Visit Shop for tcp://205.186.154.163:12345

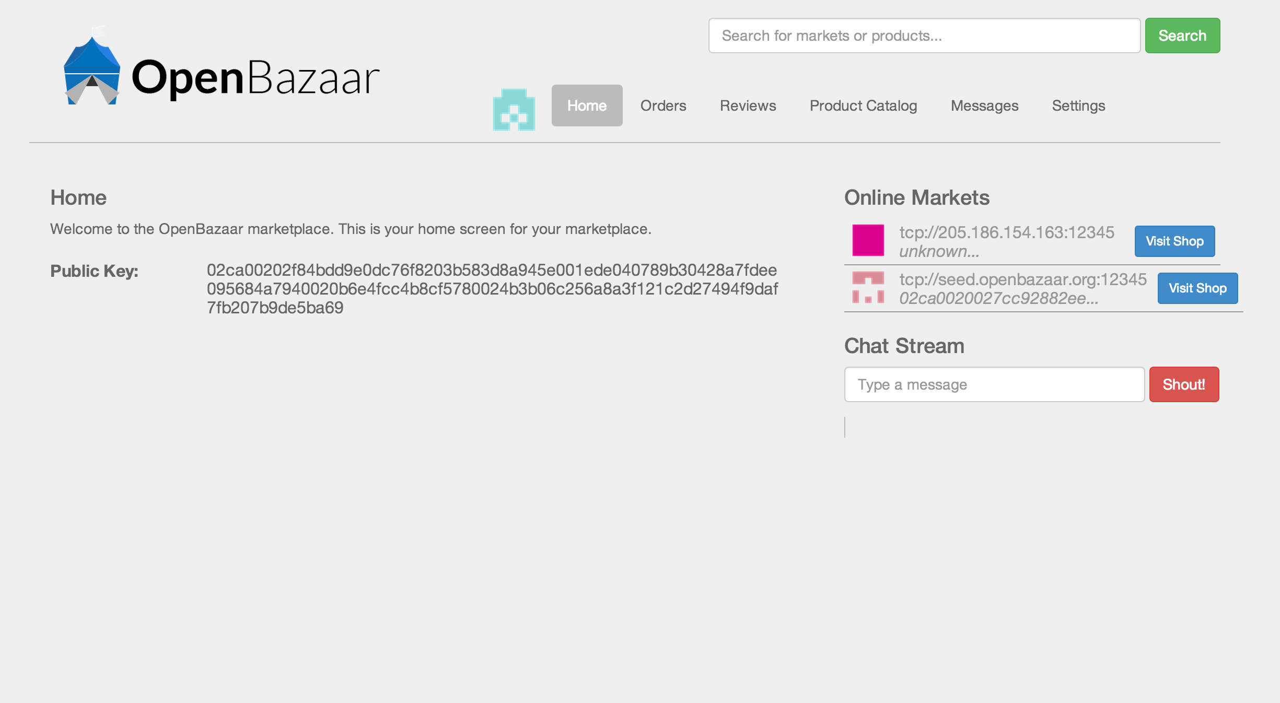(1174, 241)
